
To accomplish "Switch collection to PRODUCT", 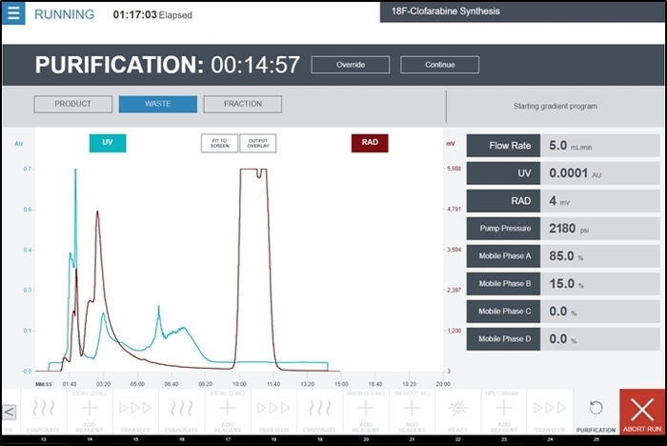I will (73, 104).
